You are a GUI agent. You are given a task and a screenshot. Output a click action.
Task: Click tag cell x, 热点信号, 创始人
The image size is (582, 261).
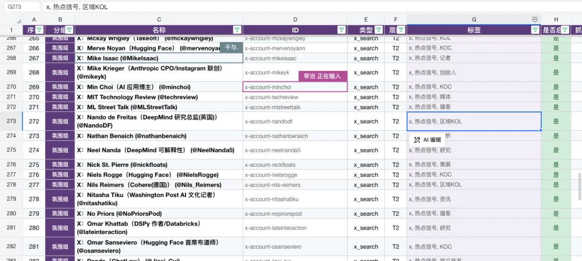pyautogui.click(x=474, y=73)
